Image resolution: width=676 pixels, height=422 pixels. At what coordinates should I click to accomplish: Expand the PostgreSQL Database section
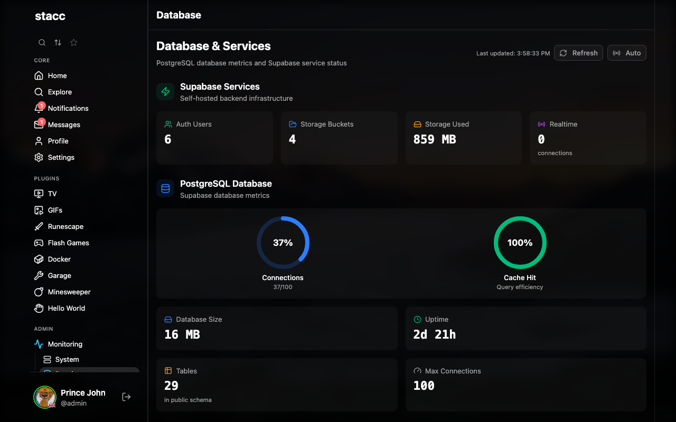point(226,184)
